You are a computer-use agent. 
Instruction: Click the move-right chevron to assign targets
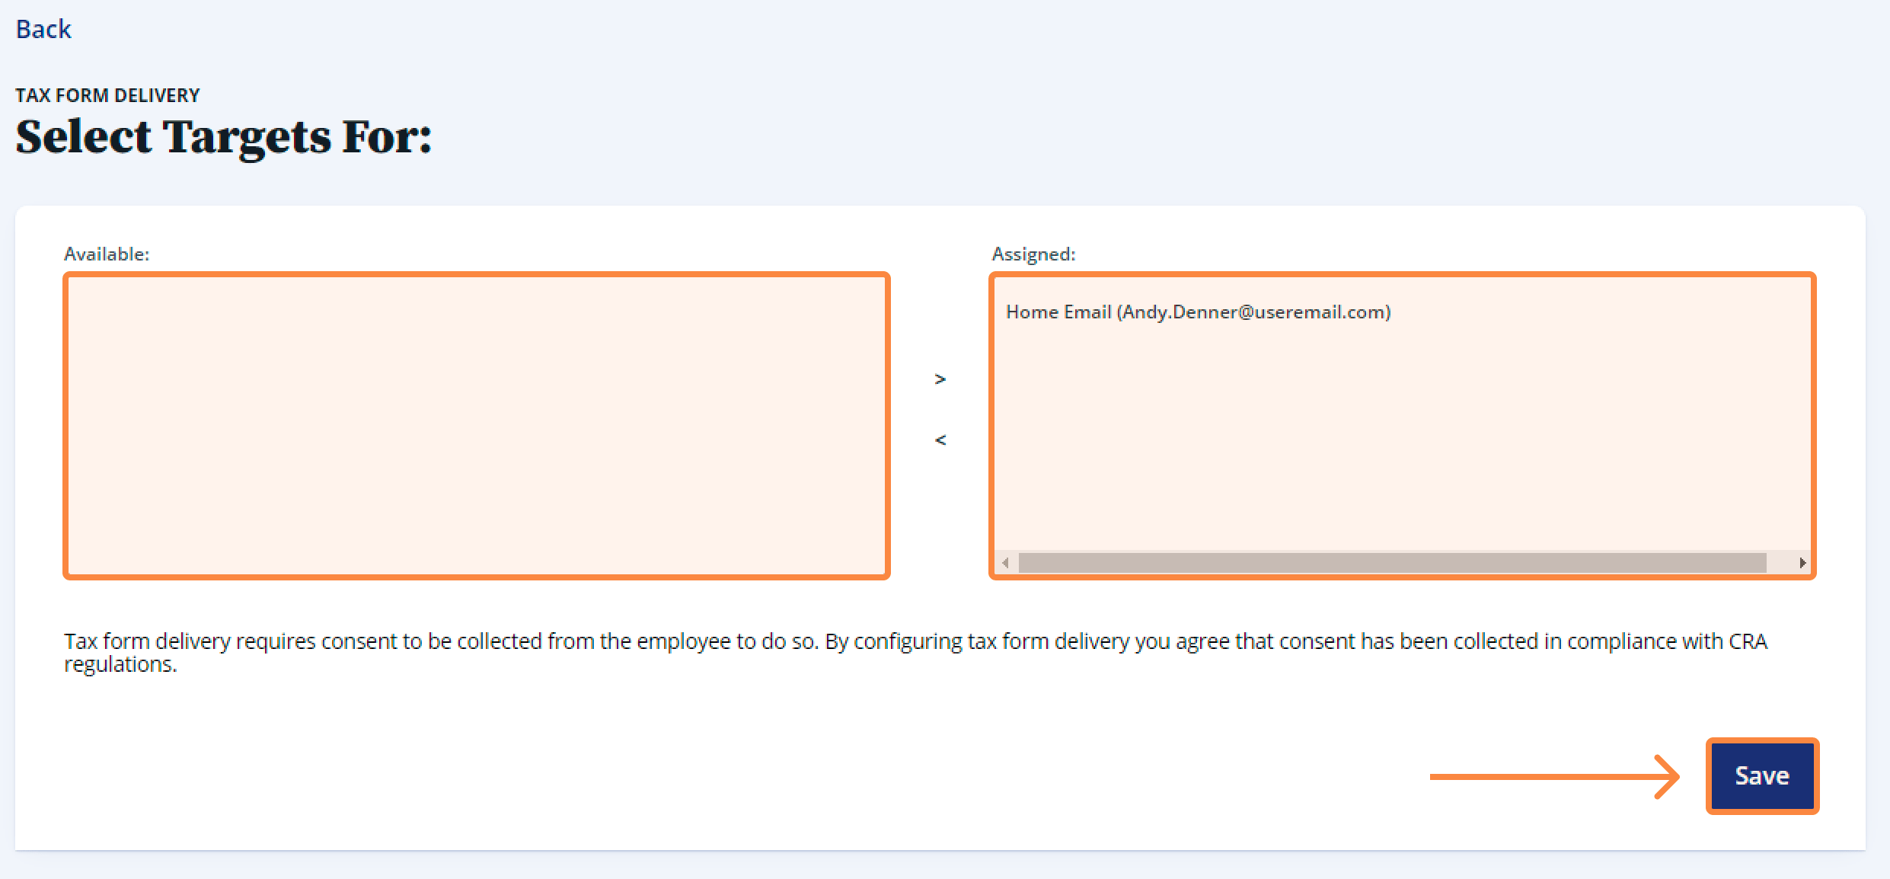(941, 378)
